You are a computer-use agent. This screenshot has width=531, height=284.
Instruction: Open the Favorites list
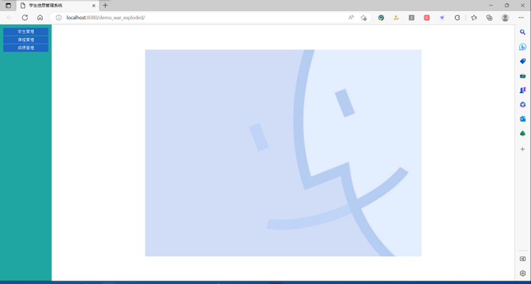tap(474, 18)
